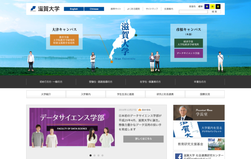Open the 研究と社会連携 tab
The width and height of the screenshot is (251, 159).
(165, 94)
